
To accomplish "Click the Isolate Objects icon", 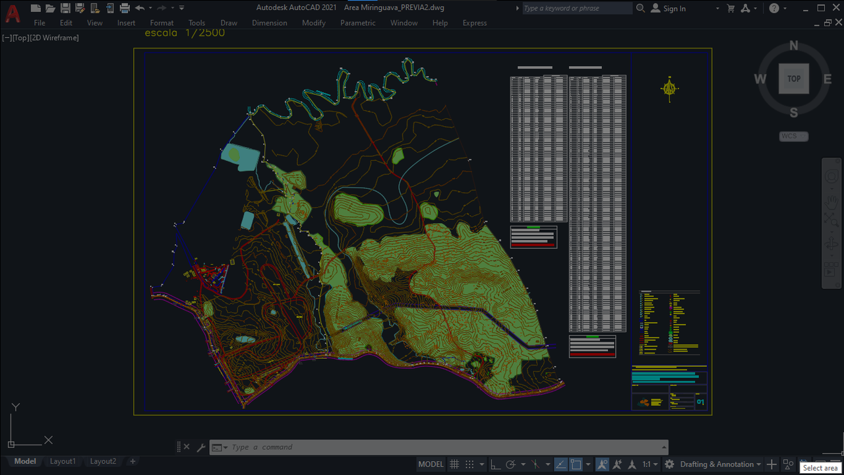I will coord(788,464).
